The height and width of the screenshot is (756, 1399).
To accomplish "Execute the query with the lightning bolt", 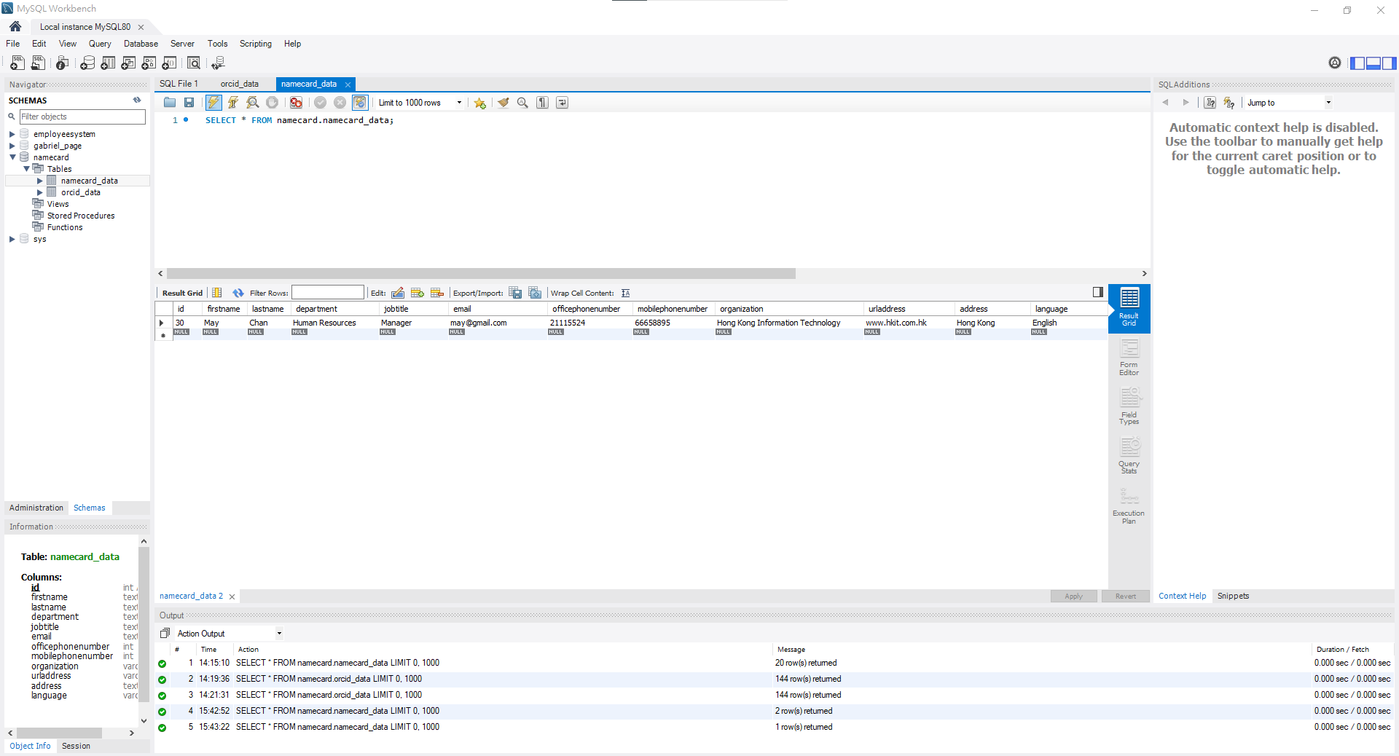I will [213, 103].
